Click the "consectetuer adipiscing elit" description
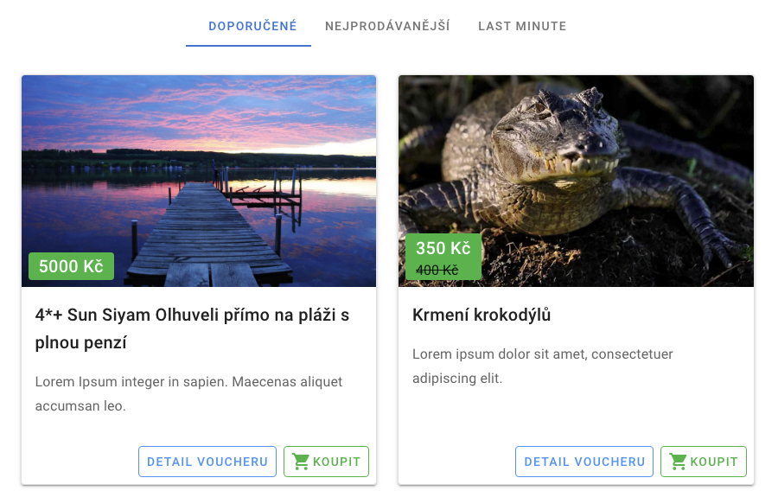 (542, 366)
